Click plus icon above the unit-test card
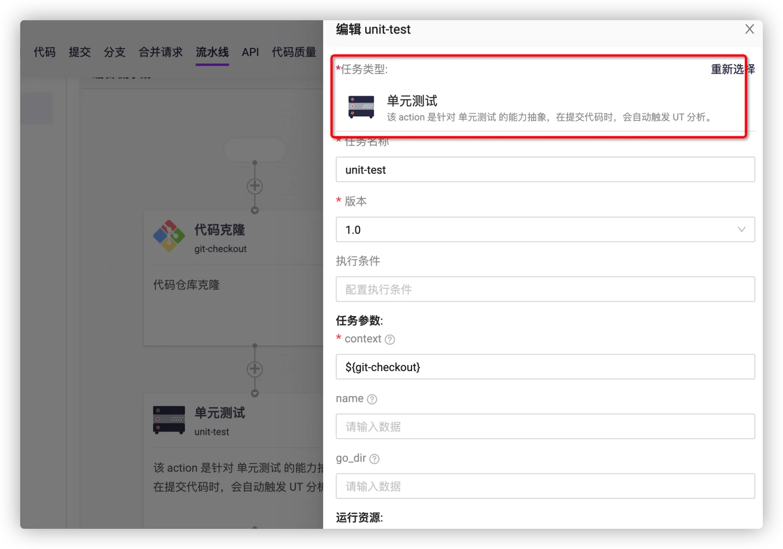Image resolution: width=783 pixels, height=549 pixels. coord(255,369)
